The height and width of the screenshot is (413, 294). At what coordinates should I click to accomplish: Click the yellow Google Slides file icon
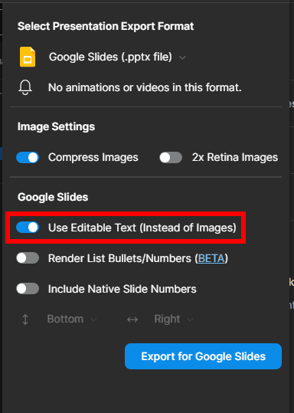pyautogui.click(x=28, y=57)
